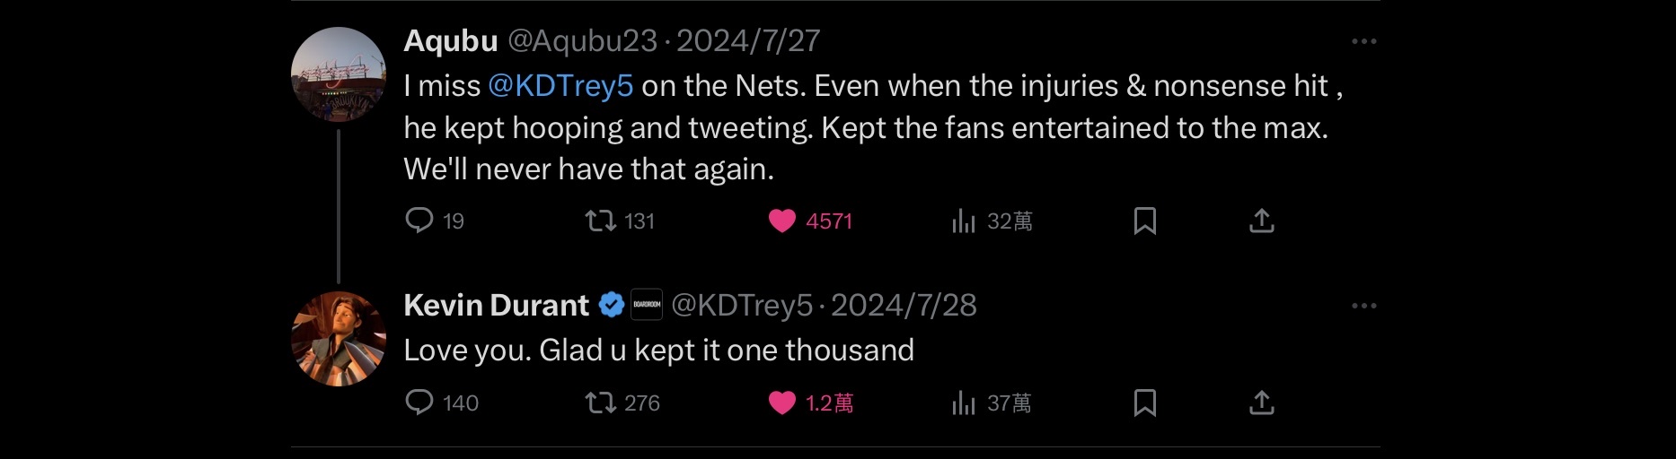The image size is (1676, 459).
Task: Open Kevin Durant's profile avatar
Action: [339, 339]
